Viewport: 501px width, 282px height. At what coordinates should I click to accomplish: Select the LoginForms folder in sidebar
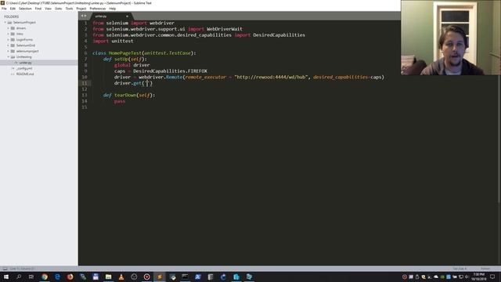(x=24, y=40)
